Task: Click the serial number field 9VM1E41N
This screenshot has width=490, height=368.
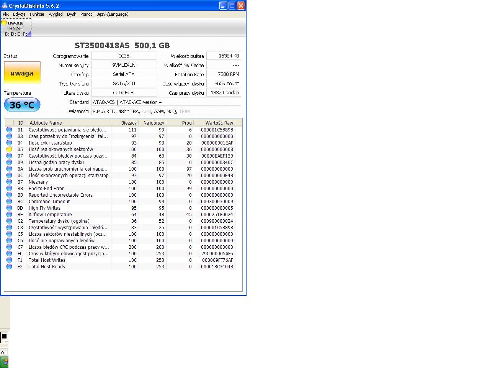Action: (124, 65)
